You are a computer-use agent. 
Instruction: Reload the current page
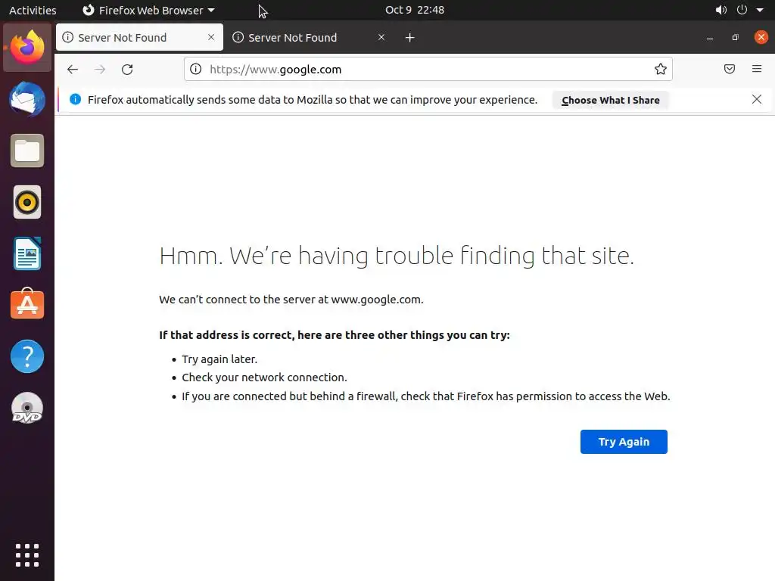pos(127,70)
